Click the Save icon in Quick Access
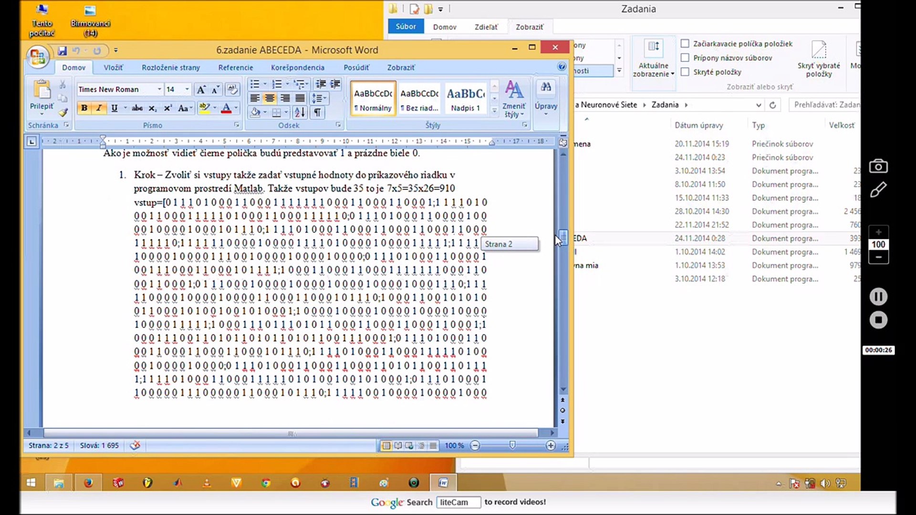The width and height of the screenshot is (916, 515). click(62, 51)
